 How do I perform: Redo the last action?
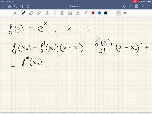point(130,6)
